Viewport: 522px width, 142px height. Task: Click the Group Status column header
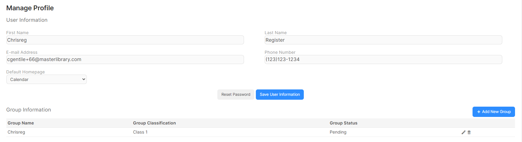[x=344, y=123]
